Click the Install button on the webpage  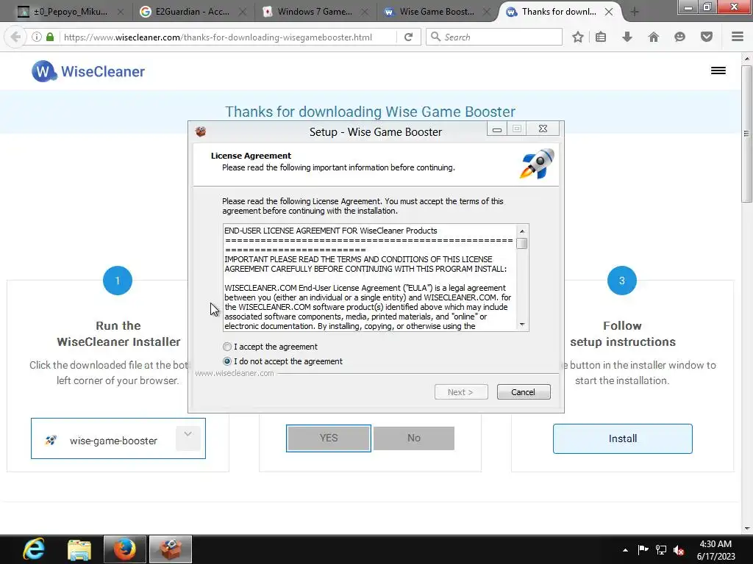coord(622,439)
